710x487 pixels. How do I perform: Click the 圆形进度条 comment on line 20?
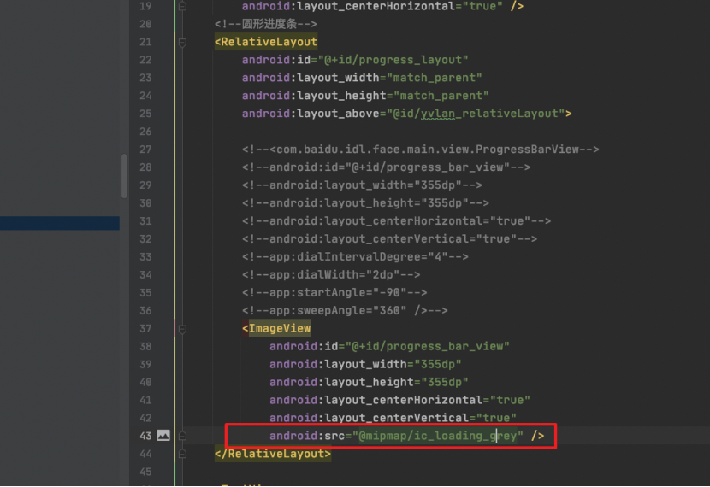point(266,24)
